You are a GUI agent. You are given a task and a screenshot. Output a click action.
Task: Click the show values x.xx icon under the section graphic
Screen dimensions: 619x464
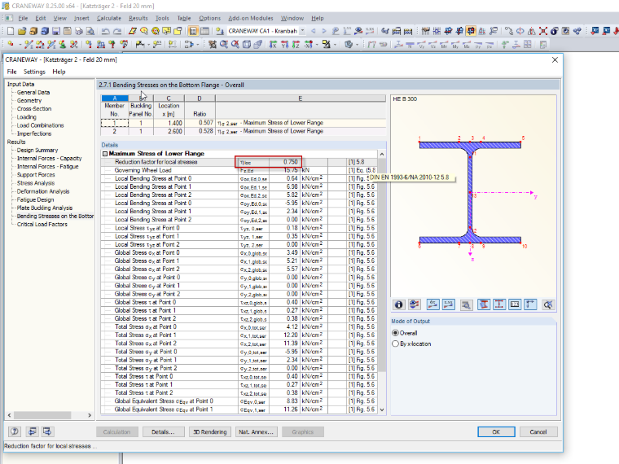pos(449,304)
